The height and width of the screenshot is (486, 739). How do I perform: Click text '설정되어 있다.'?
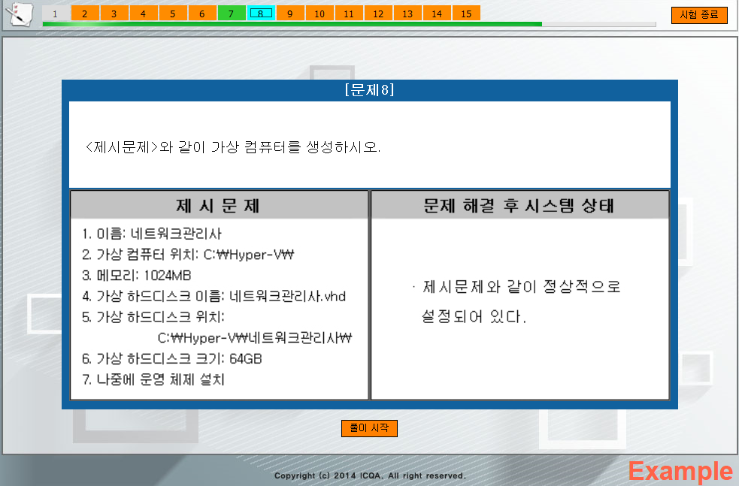click(473, 316)
